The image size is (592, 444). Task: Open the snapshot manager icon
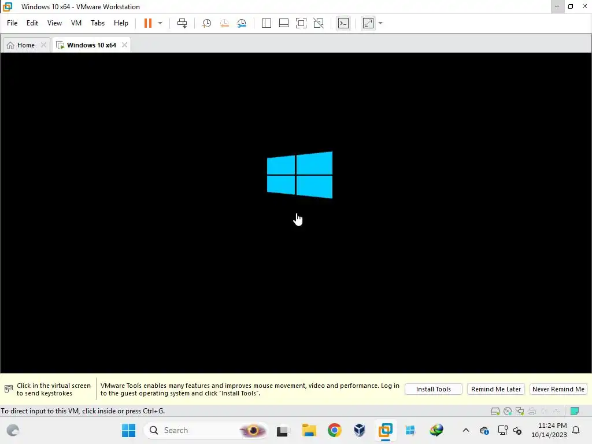tap(242, 23)
